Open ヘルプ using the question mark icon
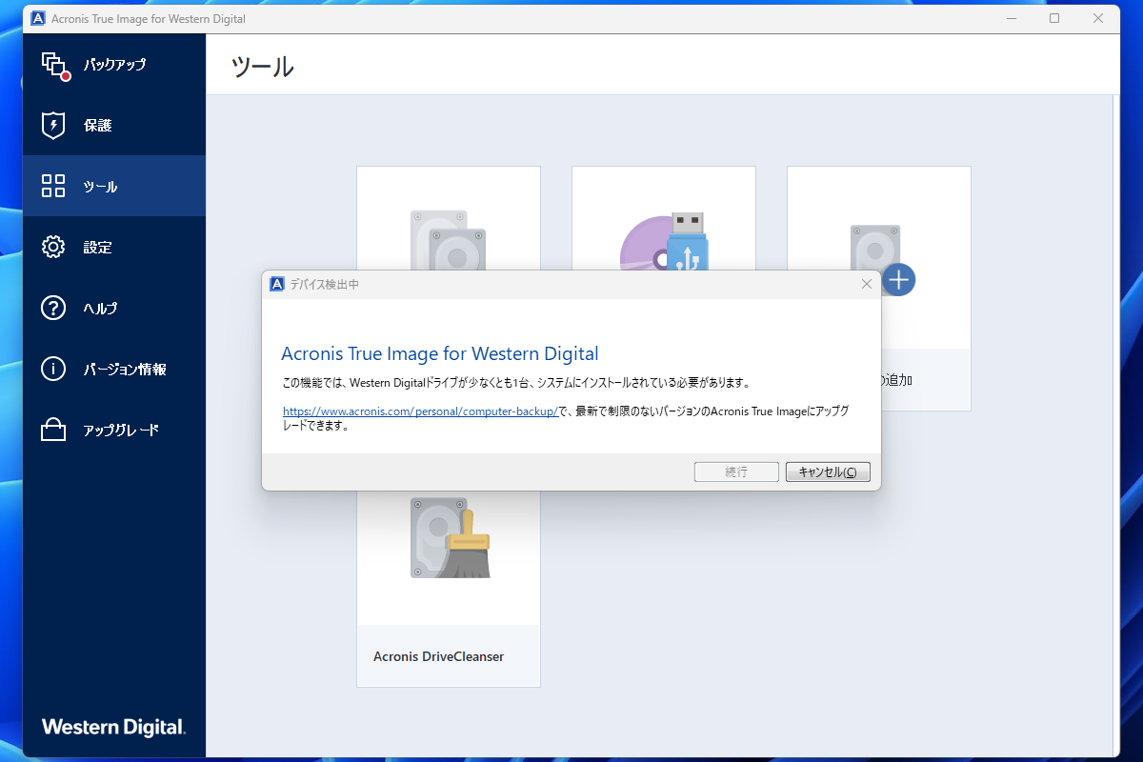The image size is (1143, 762). 54,308
